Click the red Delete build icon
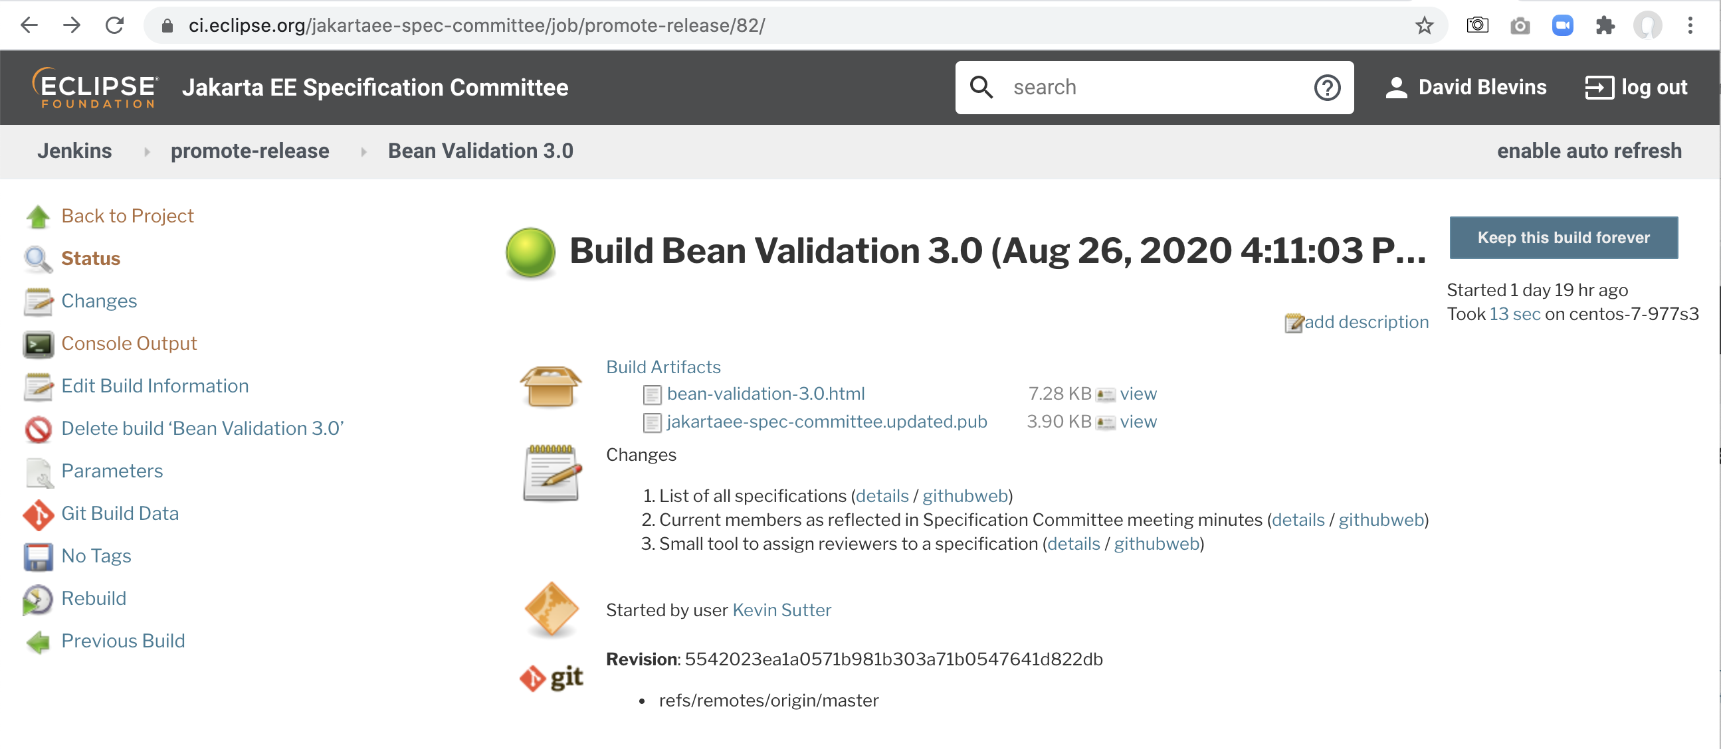This screenshot has width=1721, height=749. pos(38,428)
